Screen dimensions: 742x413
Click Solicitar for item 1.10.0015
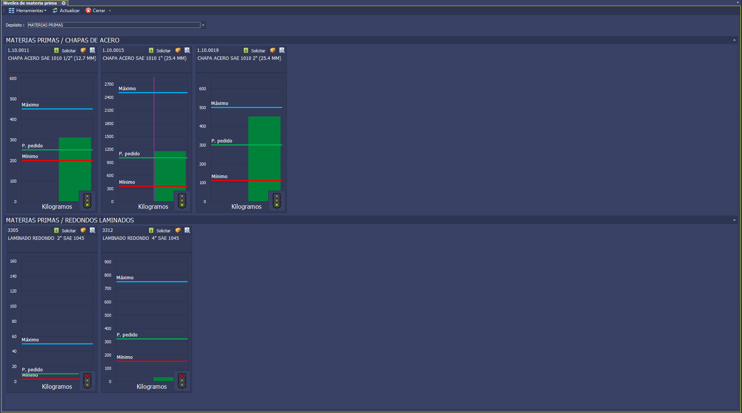click(x=160, y=50)
